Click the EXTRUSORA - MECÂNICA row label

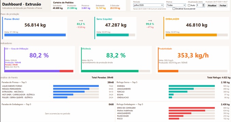click(13, 92)
